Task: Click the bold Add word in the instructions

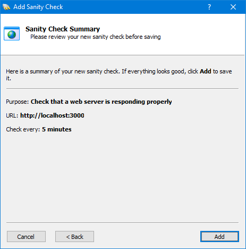Action: pos(206,71)
